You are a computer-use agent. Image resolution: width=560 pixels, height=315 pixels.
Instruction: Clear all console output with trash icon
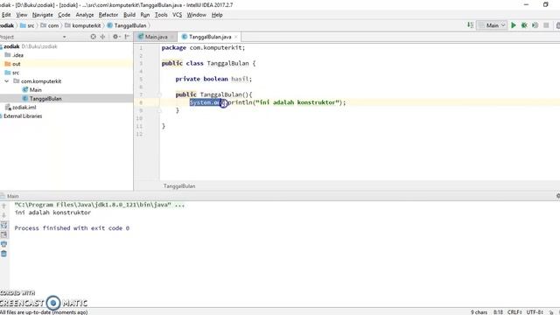3,254
